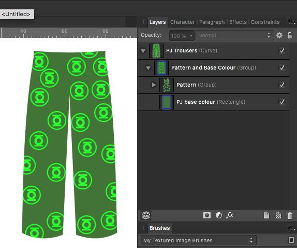Viewport: 297px width, 248px height.
Task: Click the Edit All Layers stack icon
Action: click(x=146, y=215)
